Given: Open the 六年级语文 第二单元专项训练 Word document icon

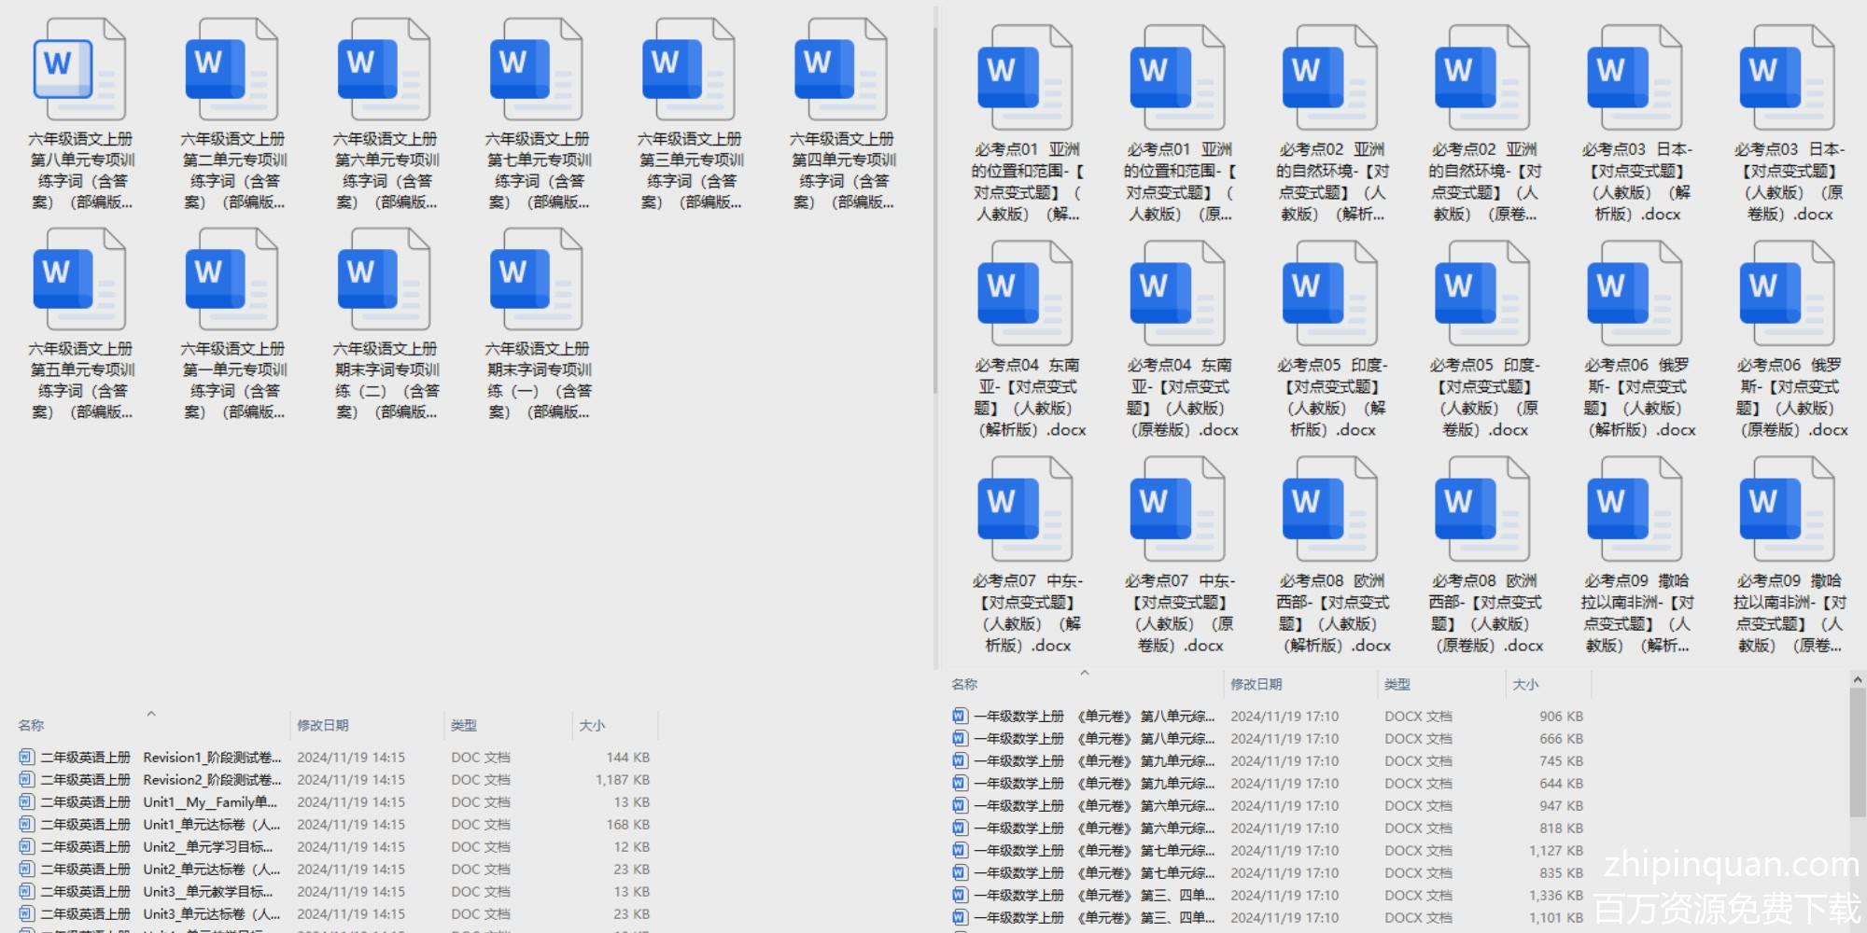Looking at the screenshot, I should point(232,70).
